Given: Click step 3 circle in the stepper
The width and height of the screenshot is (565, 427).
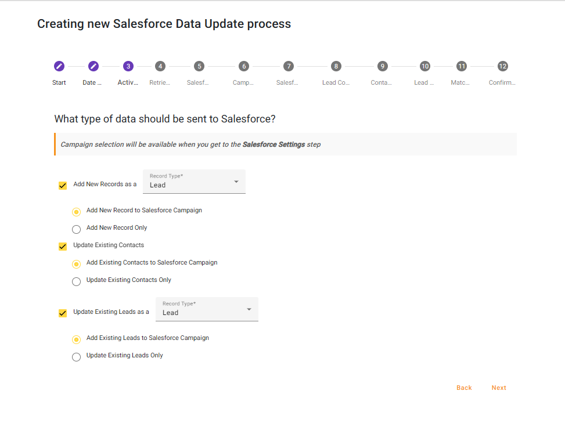Looking at the screenshot, I should tap(128, 66).
